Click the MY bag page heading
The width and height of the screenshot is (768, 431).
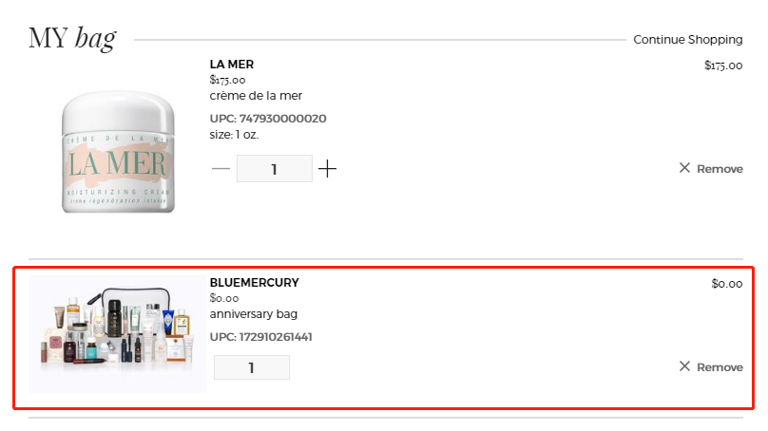[x=72, y=39]
